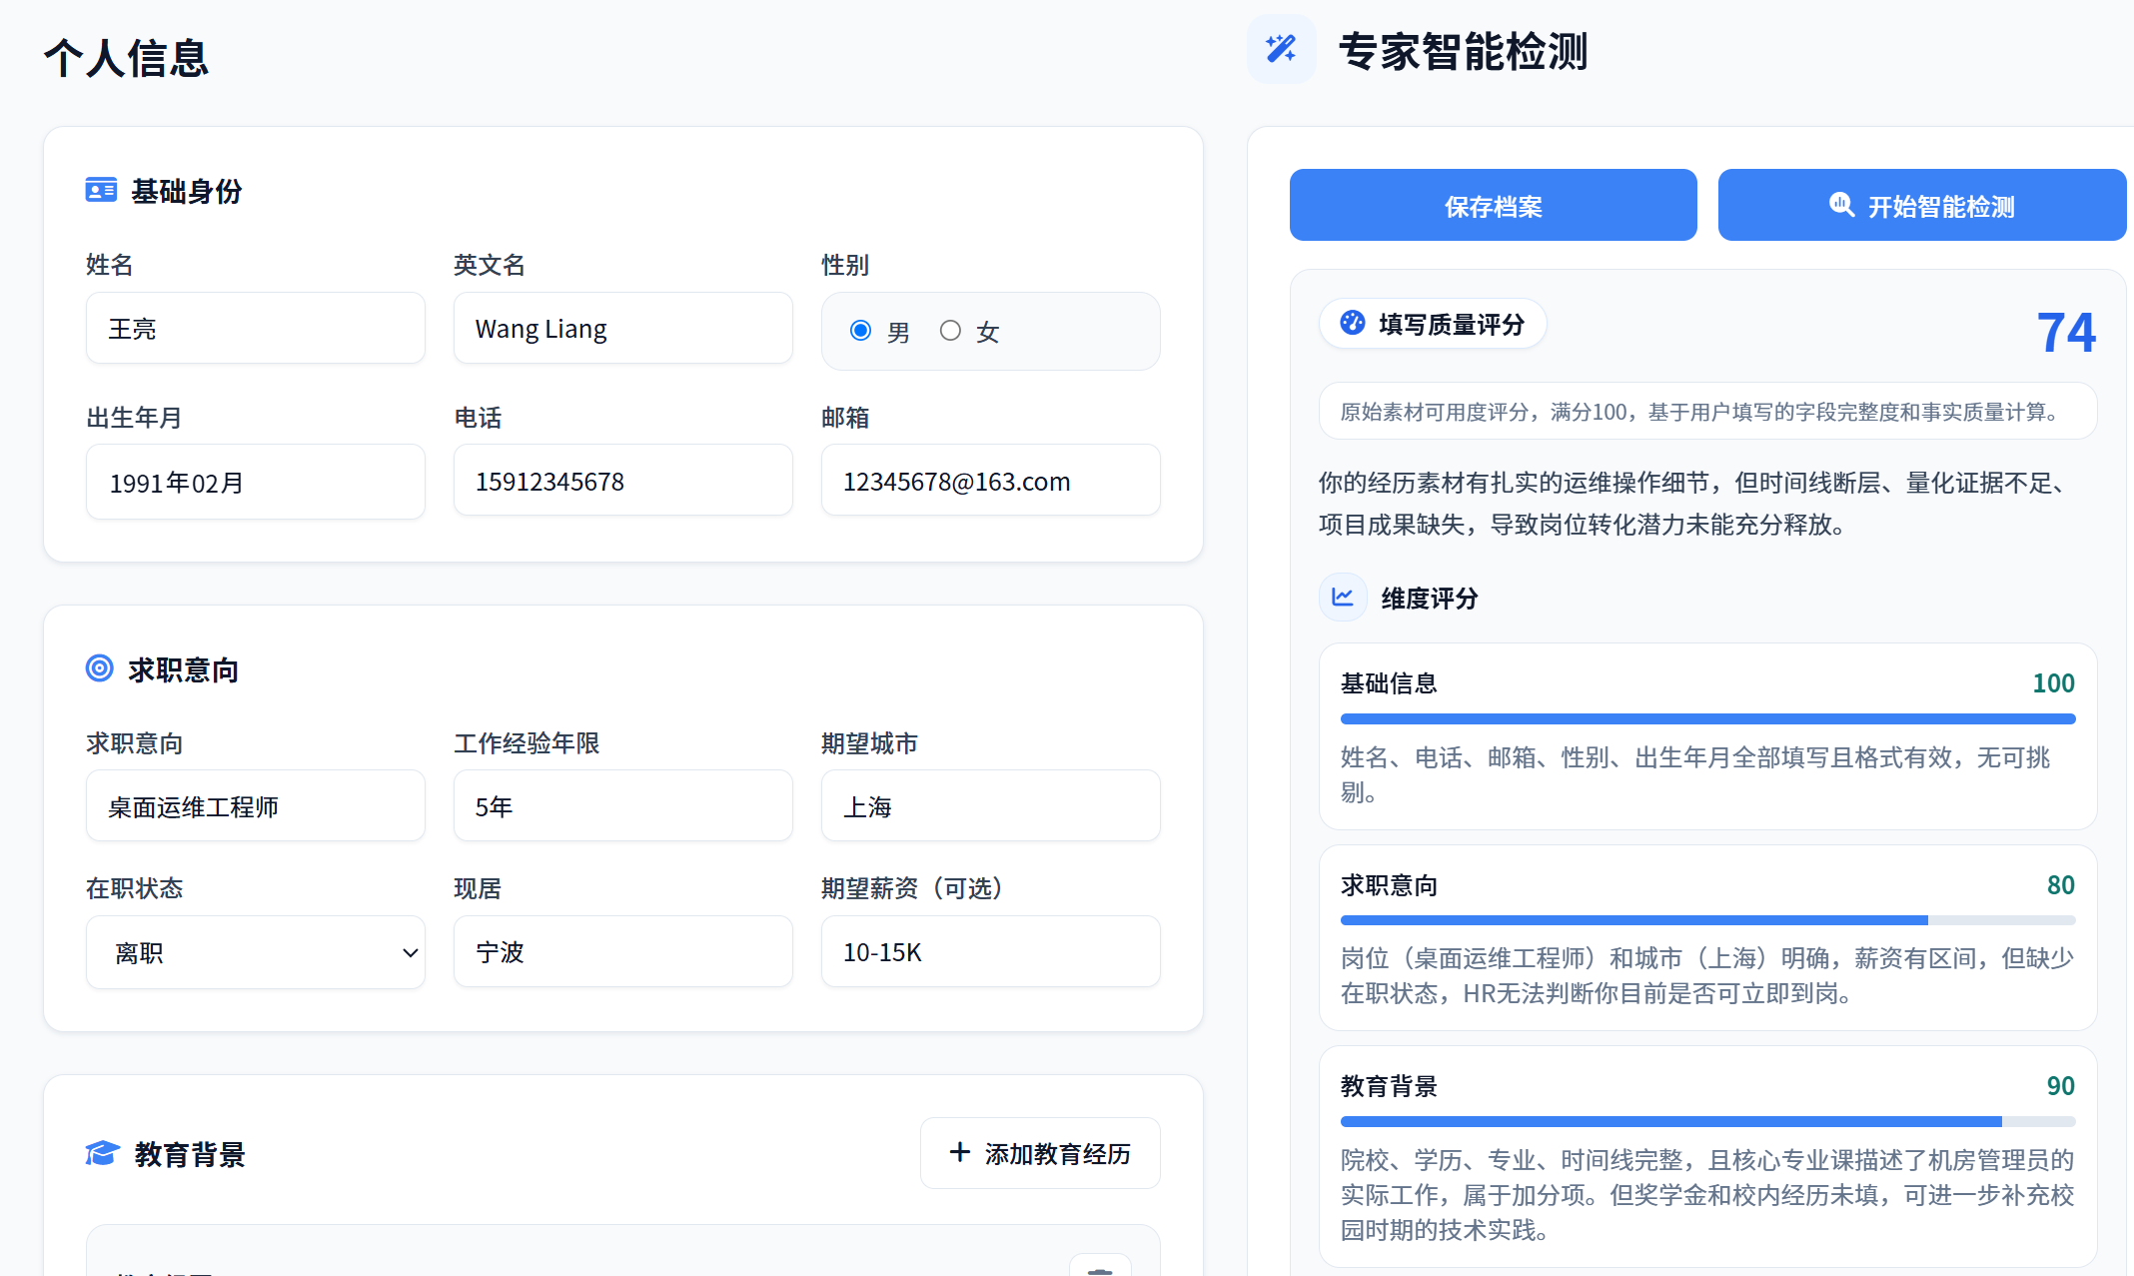Viewport: 2134px width, 1276px height.
Task: Click the 教育背景 score value 90
Action: pos(2060,1085)
